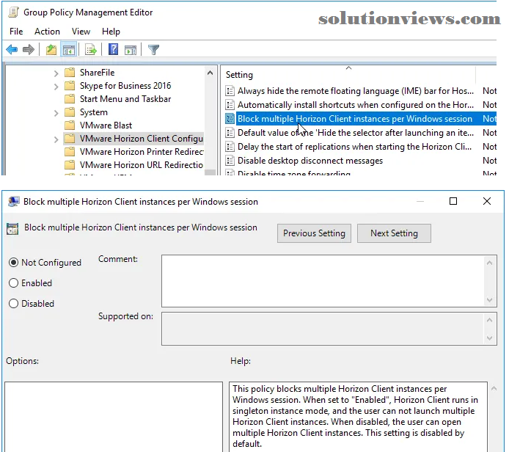The image size is (509, 452).
Task: Select the Enabled radio button
Action: point(13,282)
